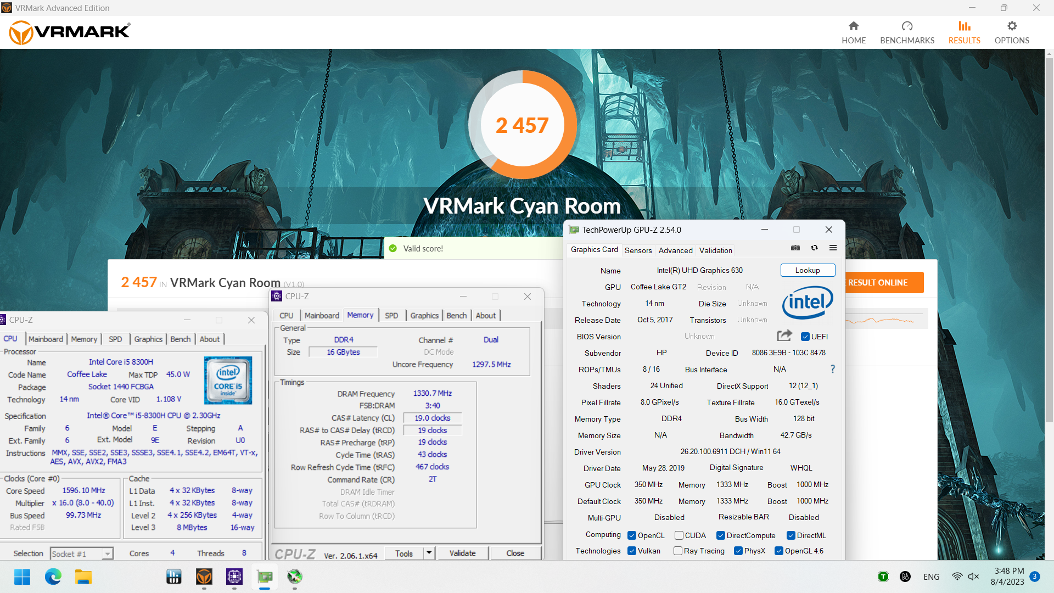Select Mainboard tab in front CPU-Z
Image resolution: width=1054 pixels, height=593 pixels.
click(322, 316)
